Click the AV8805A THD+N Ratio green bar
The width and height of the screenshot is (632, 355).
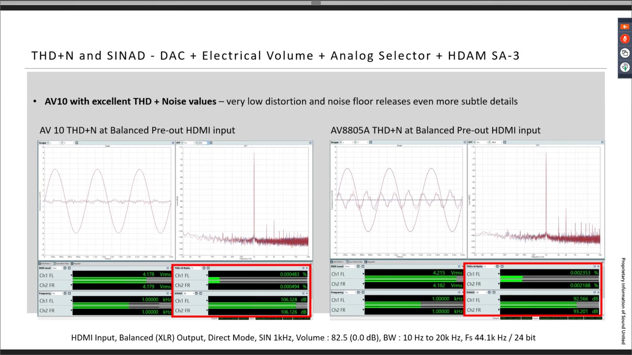point(511,279)
